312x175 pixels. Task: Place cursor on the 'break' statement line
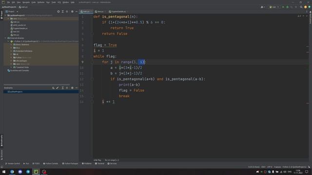click(124, 96)
